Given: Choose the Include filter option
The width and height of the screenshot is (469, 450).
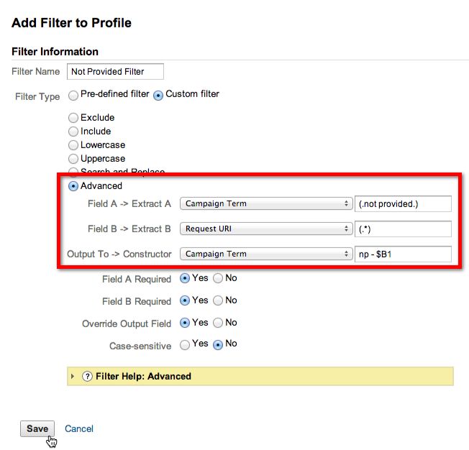Looking at the screenshot, I should 73,132.
